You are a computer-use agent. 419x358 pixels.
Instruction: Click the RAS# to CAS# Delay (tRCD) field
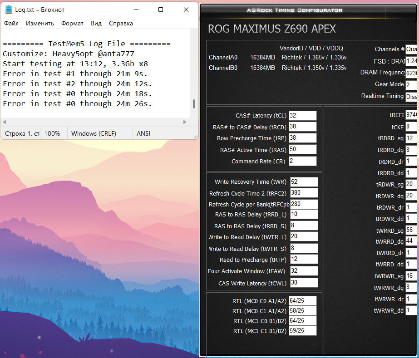[302, 127]
